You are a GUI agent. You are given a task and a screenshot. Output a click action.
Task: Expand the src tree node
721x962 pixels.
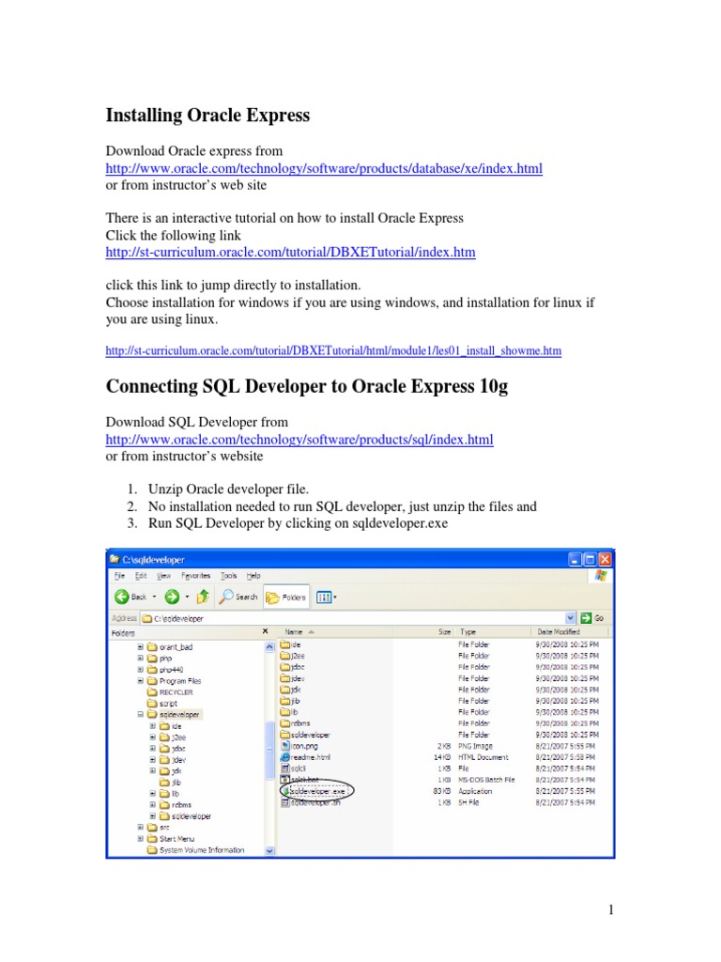(x=141, y=827)
